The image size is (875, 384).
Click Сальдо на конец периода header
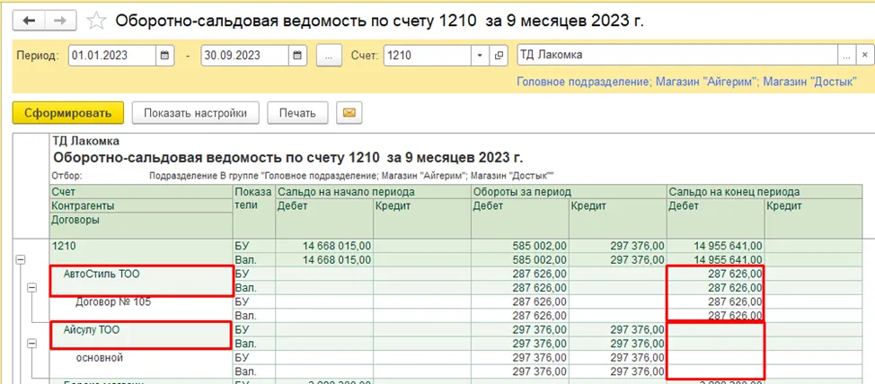pyautogui.click(x=764, y=192)
